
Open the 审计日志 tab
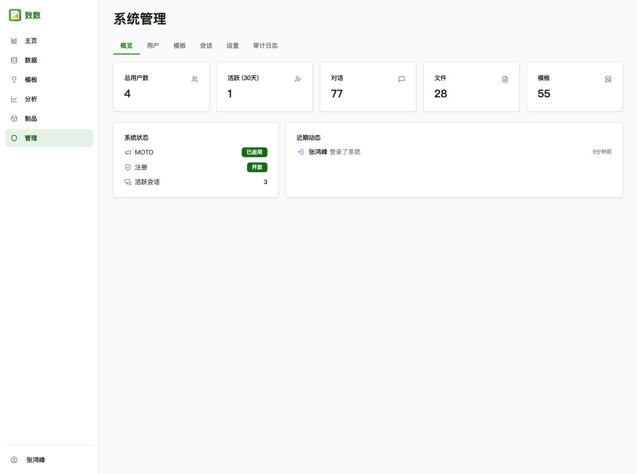tap(265, 46)
